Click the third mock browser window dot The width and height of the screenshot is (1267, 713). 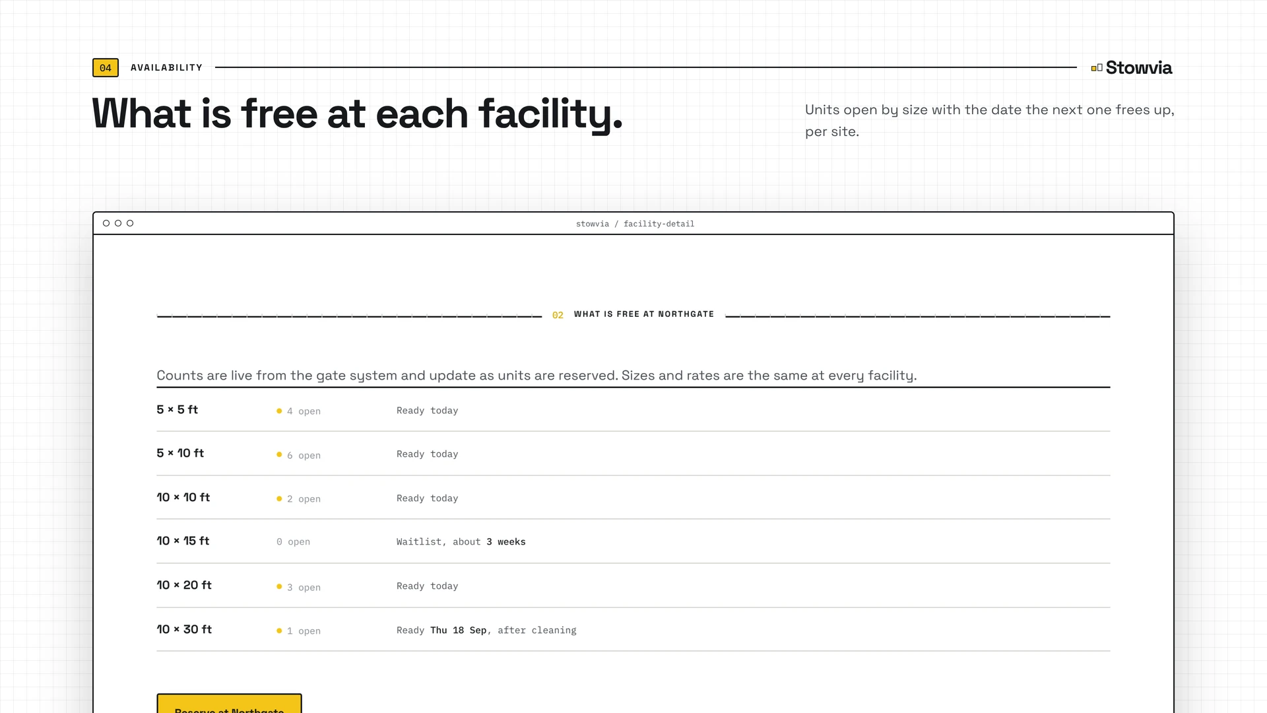click(x=130, y=223)
